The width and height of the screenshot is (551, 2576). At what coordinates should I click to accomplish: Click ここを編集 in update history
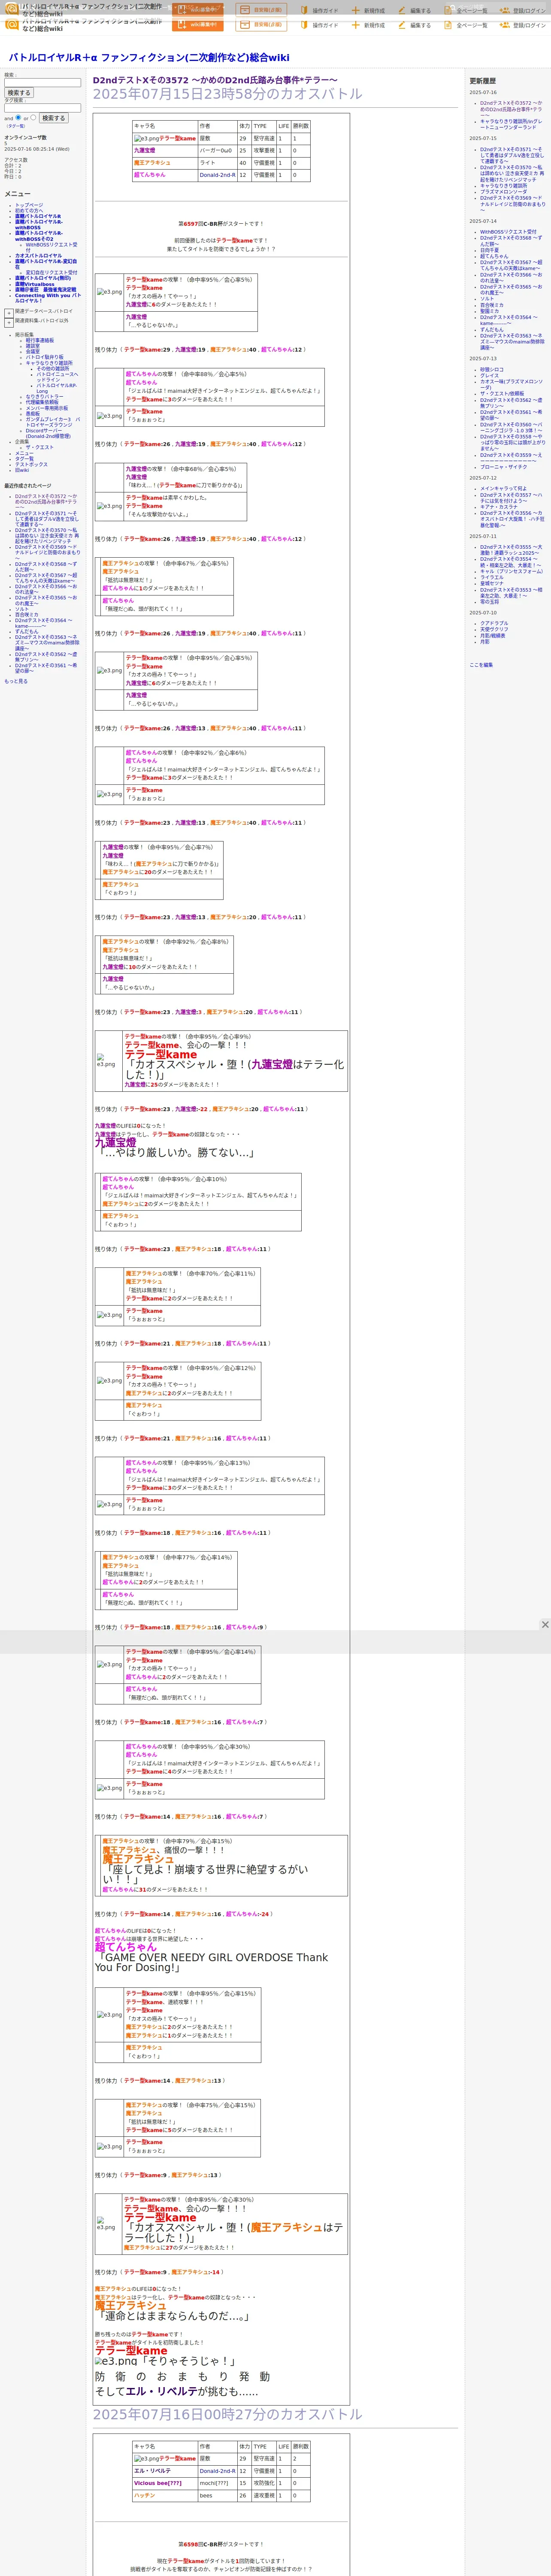pos(481,665)
